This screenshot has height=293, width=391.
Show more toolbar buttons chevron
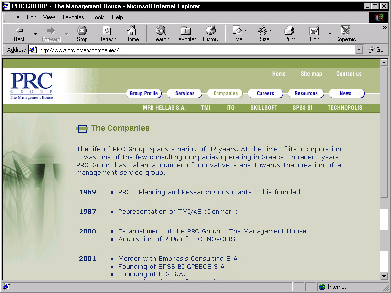385,27
